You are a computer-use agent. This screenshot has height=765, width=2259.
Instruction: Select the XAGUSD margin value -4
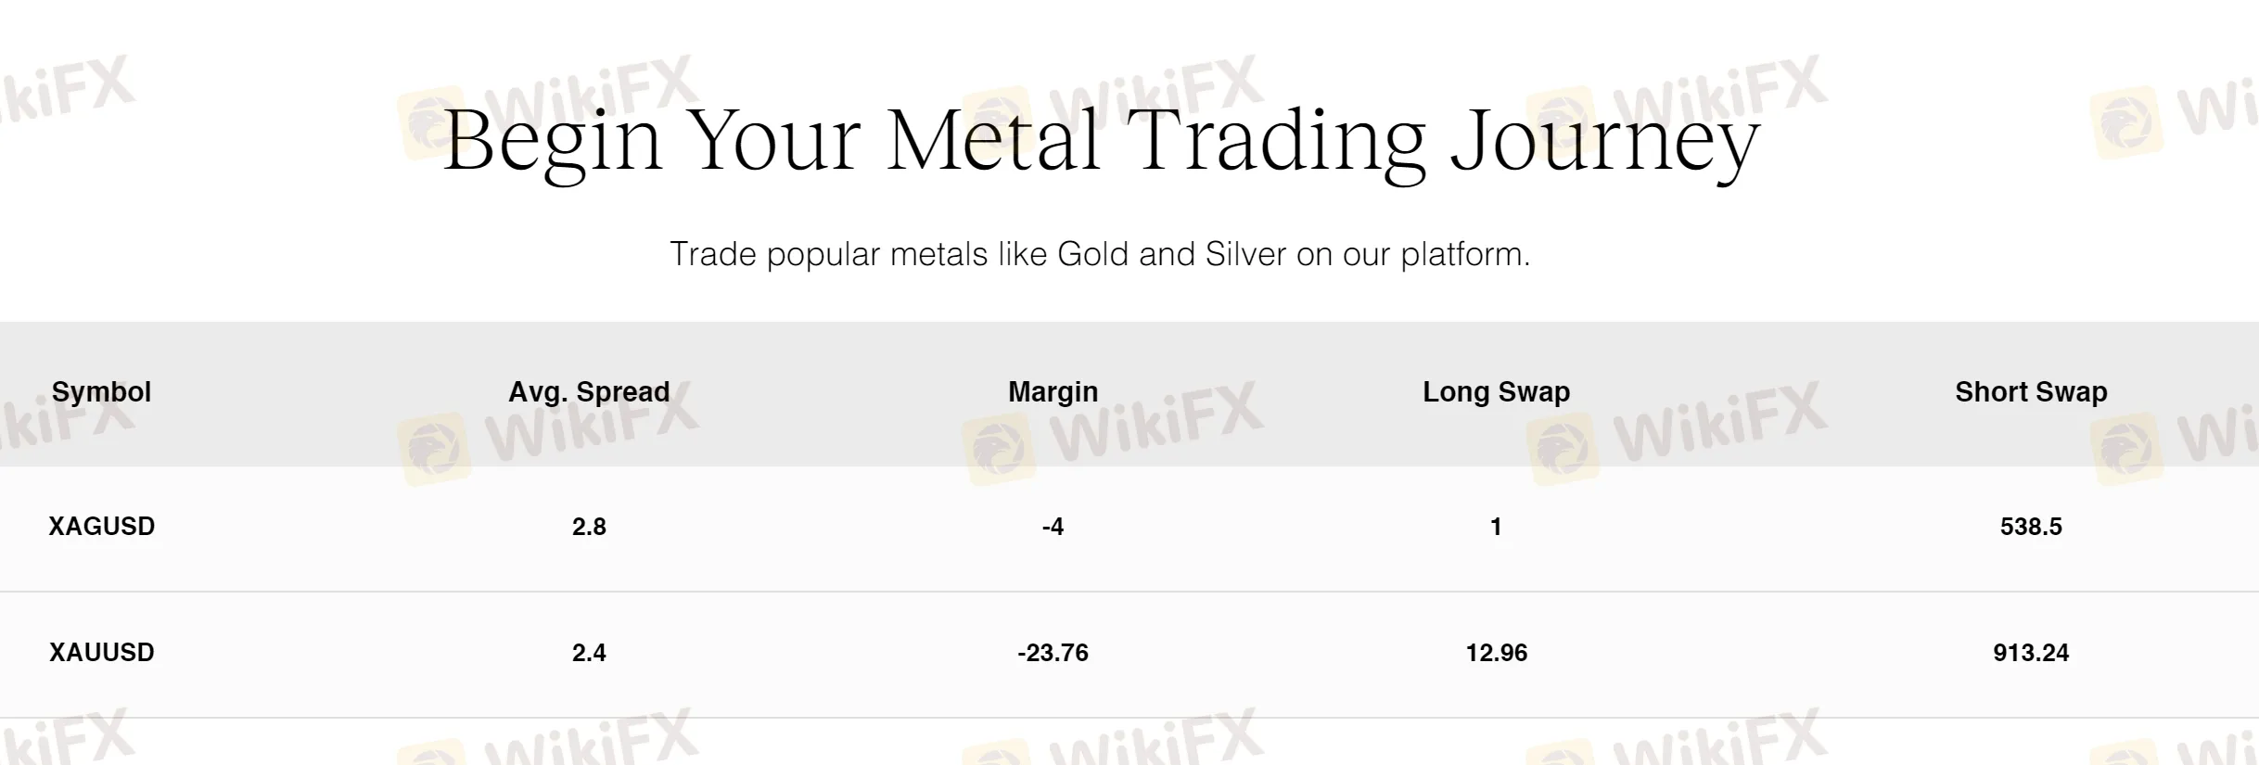(x=1053, y=527)
